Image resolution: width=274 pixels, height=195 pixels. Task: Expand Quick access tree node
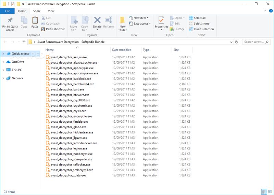[3, 54]
